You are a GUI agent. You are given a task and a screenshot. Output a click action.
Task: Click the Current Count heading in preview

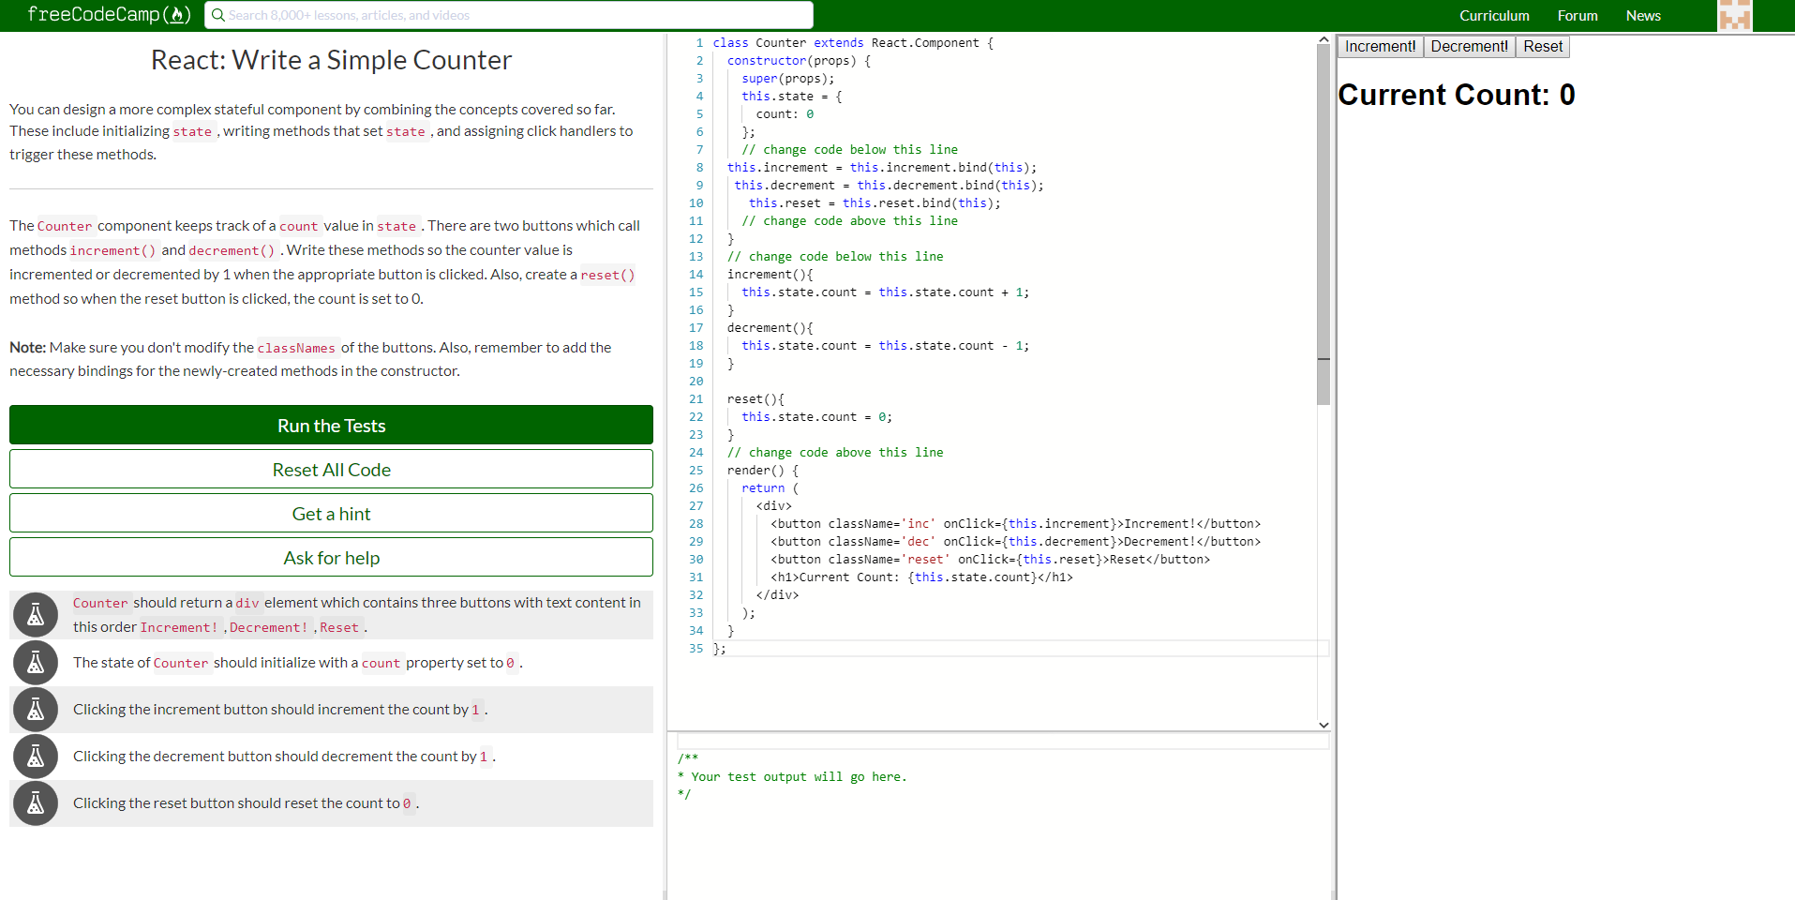click(1456, 95)
